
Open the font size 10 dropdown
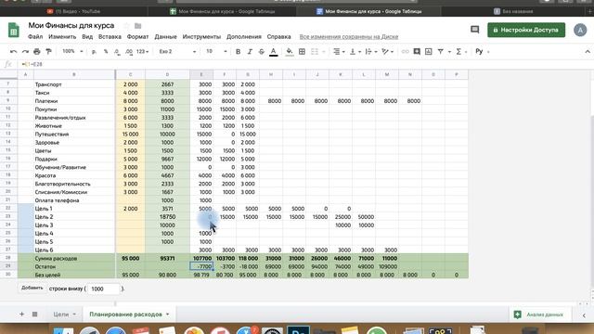[216, 52]
